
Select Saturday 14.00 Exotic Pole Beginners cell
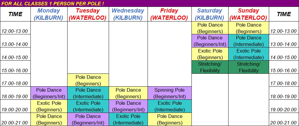tap(210, 54)
